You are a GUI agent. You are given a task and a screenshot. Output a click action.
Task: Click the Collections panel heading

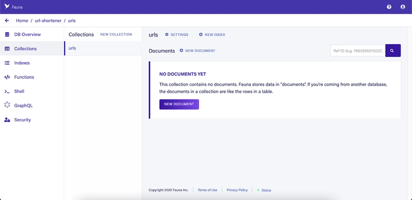[x=81, y=34]
